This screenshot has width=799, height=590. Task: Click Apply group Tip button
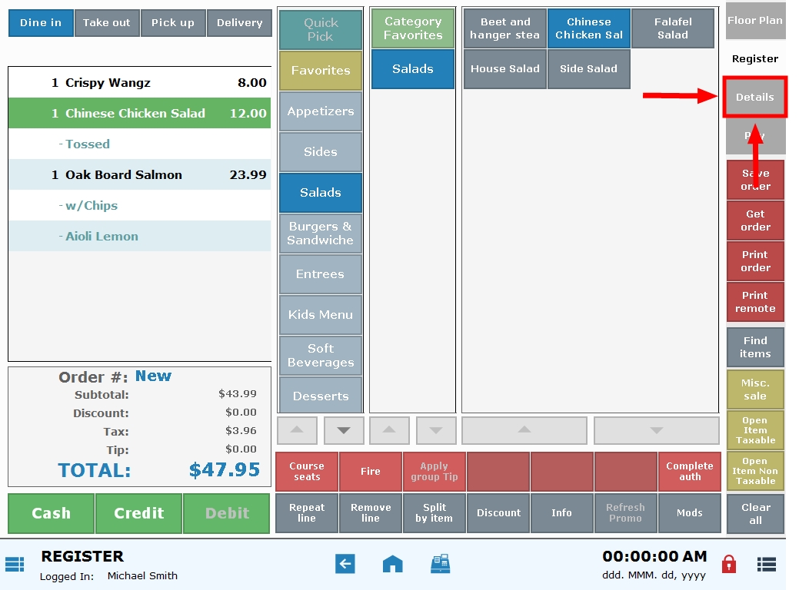tap(434, 472)
